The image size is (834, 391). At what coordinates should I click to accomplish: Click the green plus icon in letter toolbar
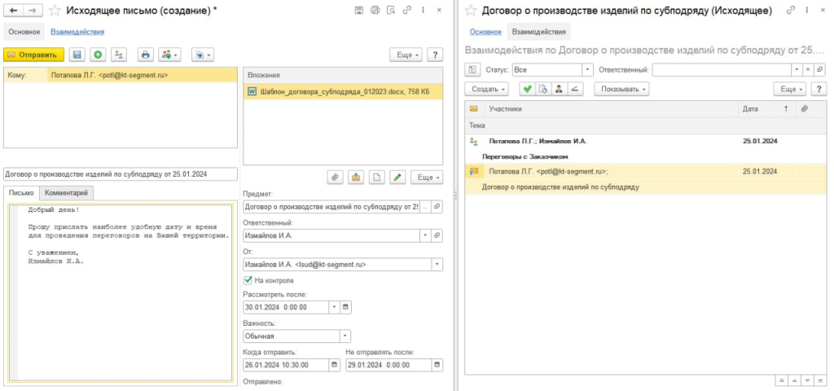point(98,55)
